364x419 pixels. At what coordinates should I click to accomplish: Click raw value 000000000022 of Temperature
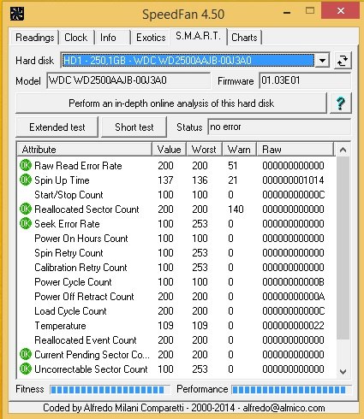[293, 326]
